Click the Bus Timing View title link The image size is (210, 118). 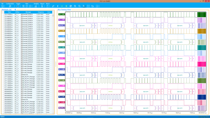64,10
